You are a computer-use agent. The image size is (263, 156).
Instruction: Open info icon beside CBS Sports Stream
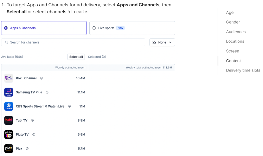[69, 106]
